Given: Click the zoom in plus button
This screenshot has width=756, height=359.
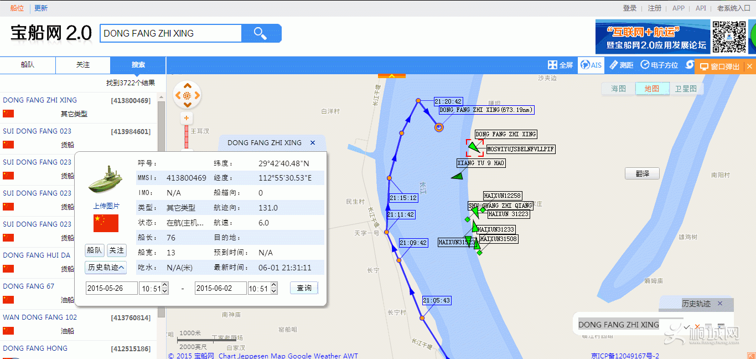Looking at the screenshot, I should coord(187,118).
